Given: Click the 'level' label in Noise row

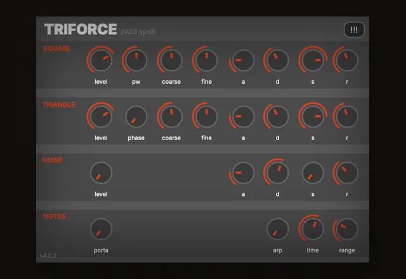Looking at the screenshot, I should (101, 194).
